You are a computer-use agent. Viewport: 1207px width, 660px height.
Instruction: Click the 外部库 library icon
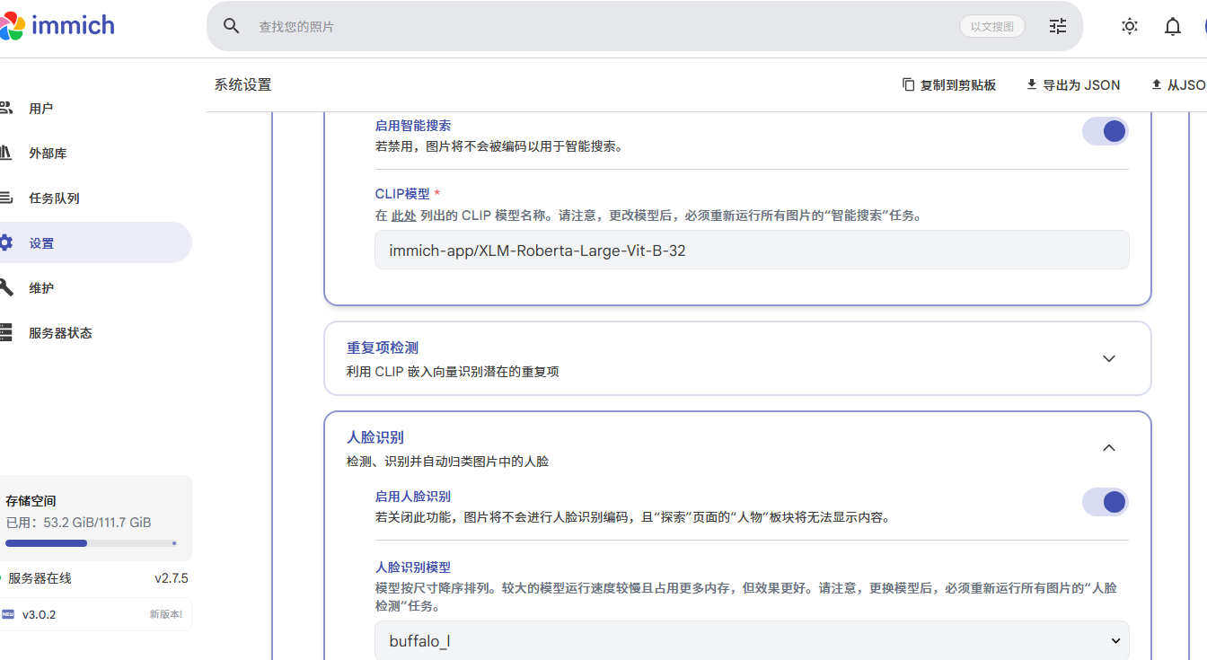(x=5, y=153)
